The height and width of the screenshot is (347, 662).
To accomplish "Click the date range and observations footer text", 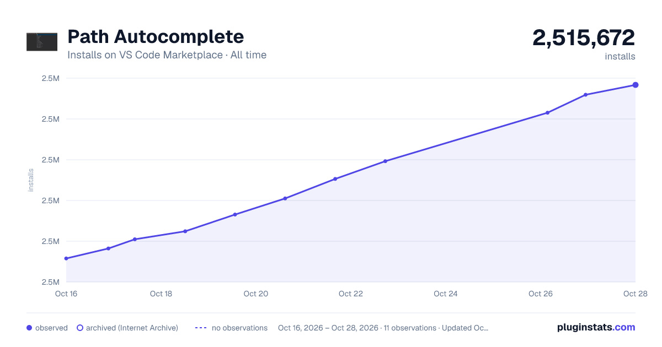I will coord(383,328).
